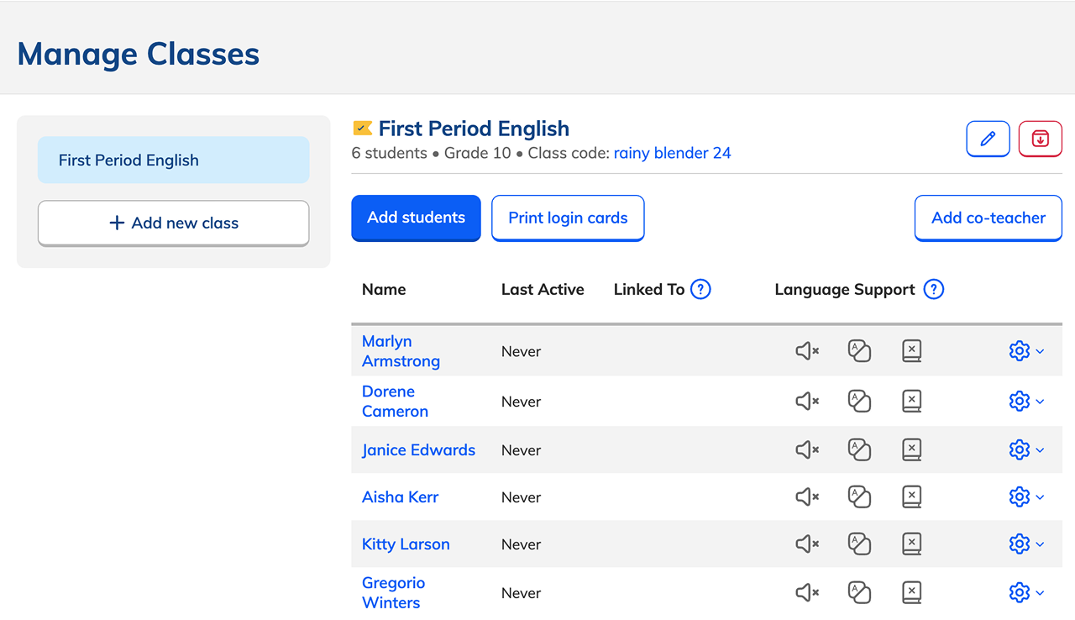Click the Add students button

416,217
